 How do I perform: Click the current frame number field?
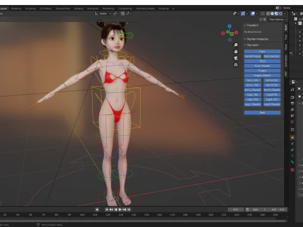(x=235, y=209)
